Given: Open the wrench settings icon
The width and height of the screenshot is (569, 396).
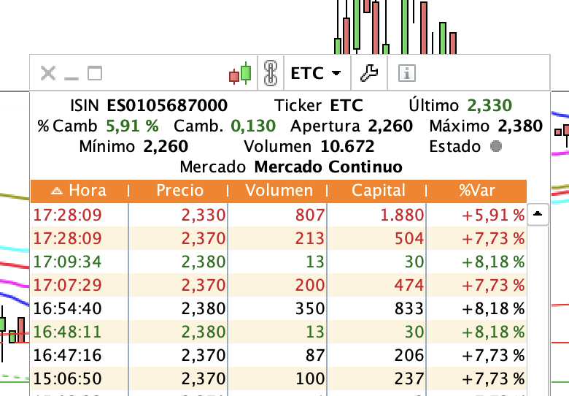Looking at the screenshot, I should pyautogui.click(x=369, y=73).
